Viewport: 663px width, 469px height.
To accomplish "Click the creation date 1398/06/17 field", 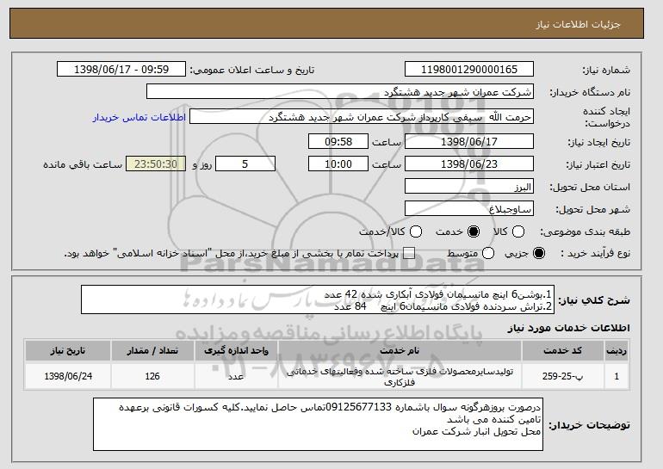I will tap(469, 141).
